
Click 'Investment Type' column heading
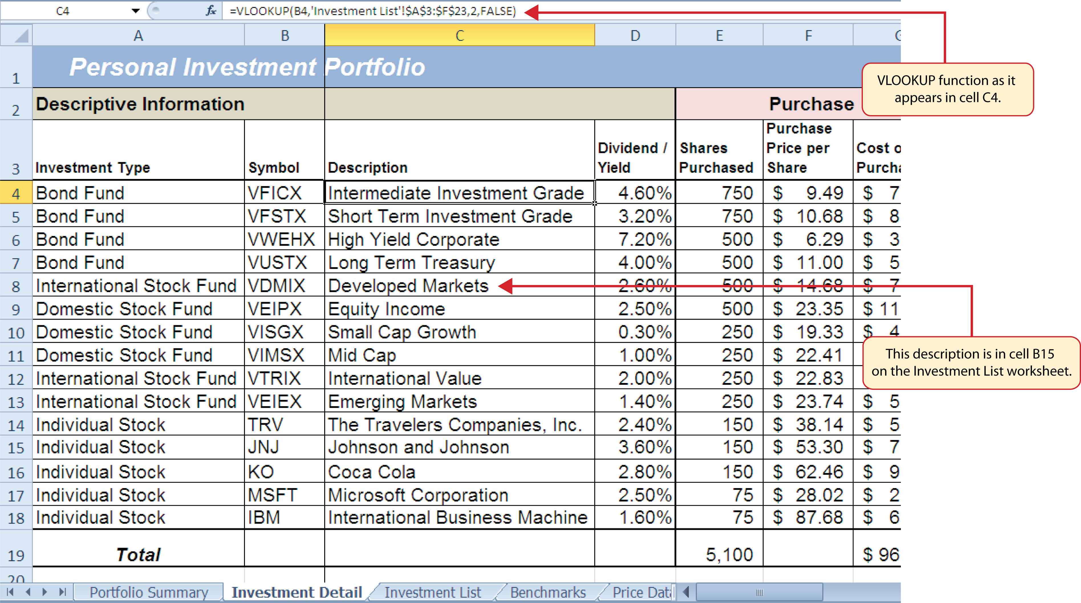(x=138, y=150)
